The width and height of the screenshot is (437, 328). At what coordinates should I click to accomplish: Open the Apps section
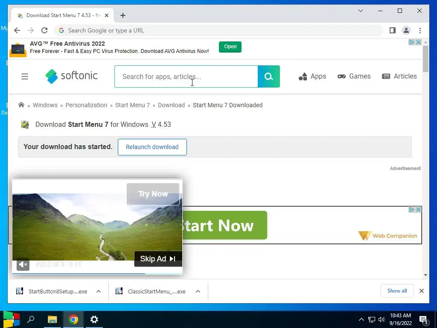312,76
